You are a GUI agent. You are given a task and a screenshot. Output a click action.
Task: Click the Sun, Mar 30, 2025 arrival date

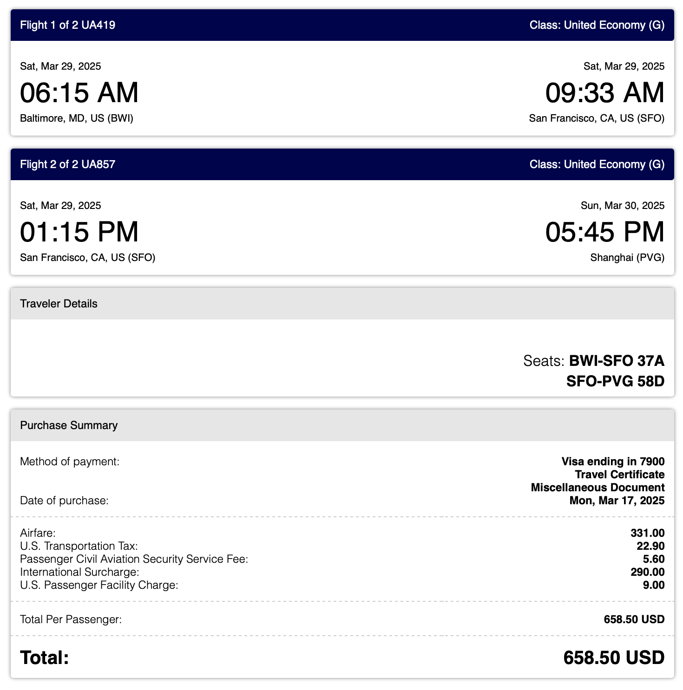(x=623, y=206)
